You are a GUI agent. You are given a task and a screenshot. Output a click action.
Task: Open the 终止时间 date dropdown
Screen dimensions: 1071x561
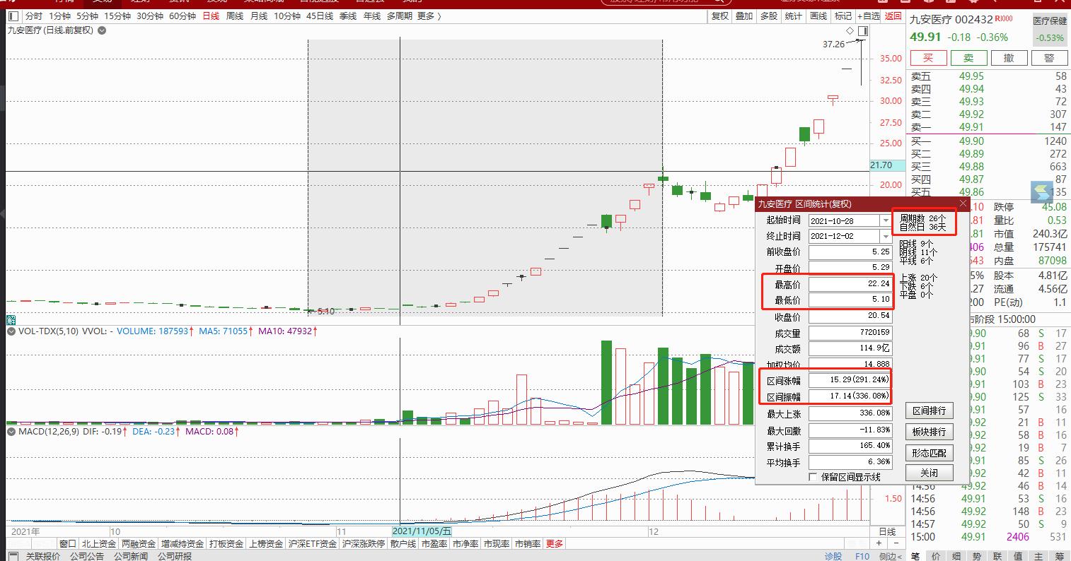point(886,236)
